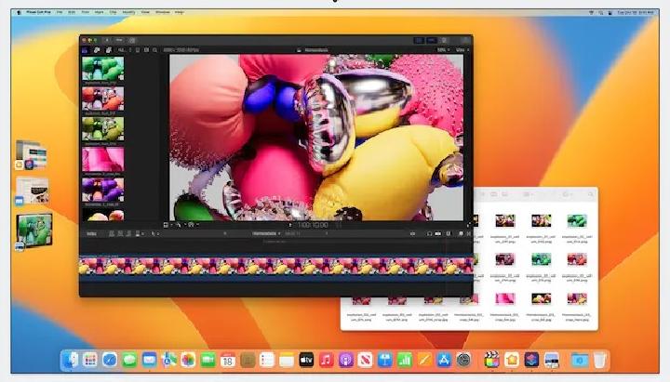Viewport: 670px width, 382px height.
Task: Open the Libraries sidebar in Final Cut Pro
Action: 85,51
